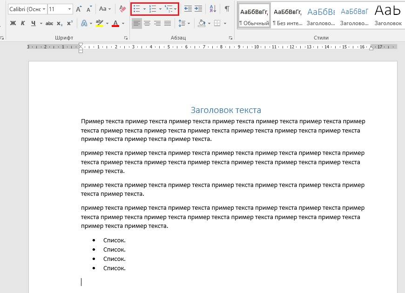
Task: Apply the Обычный style
Action: pyautogui.click(x=254, y=15)
